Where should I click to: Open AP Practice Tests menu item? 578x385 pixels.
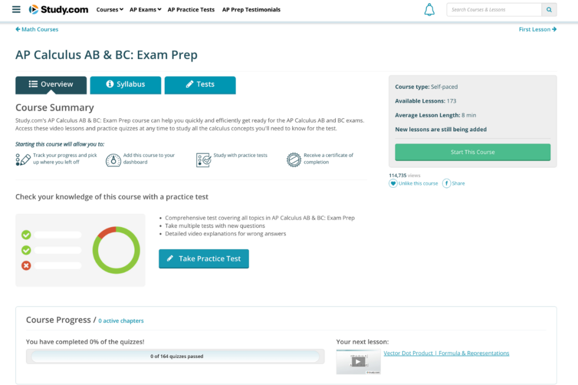(191, 10)
